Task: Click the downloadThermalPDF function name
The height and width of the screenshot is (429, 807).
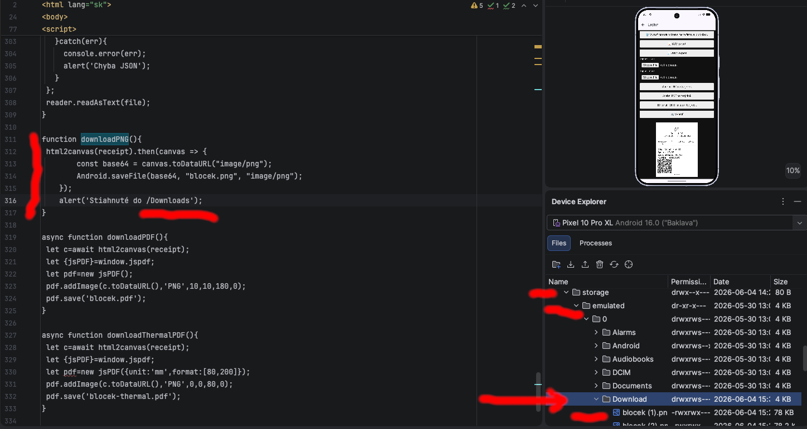Action: [146, 335]
